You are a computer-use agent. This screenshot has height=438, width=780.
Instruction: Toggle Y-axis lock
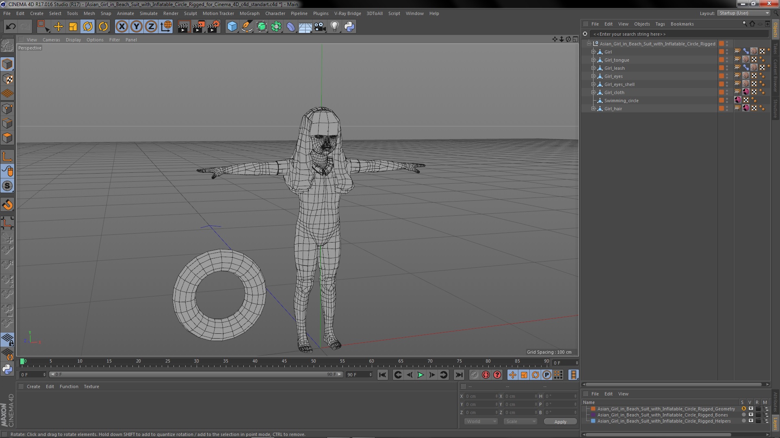[136, 27]
